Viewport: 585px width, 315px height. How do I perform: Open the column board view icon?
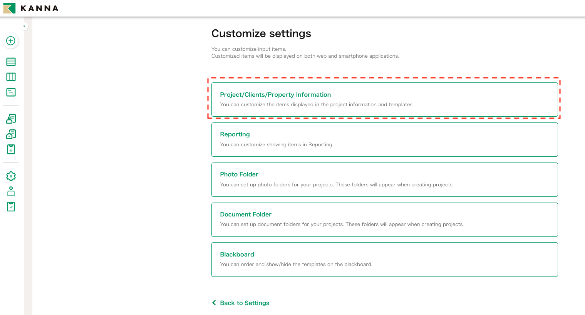click(x=11, y=77)
